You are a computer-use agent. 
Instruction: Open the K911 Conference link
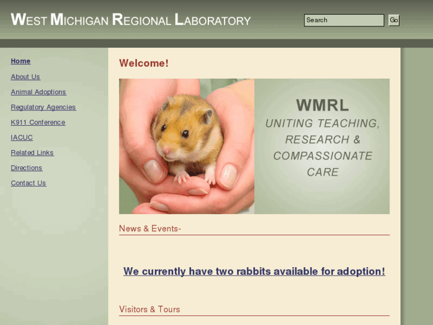click(x=38, y=122)
